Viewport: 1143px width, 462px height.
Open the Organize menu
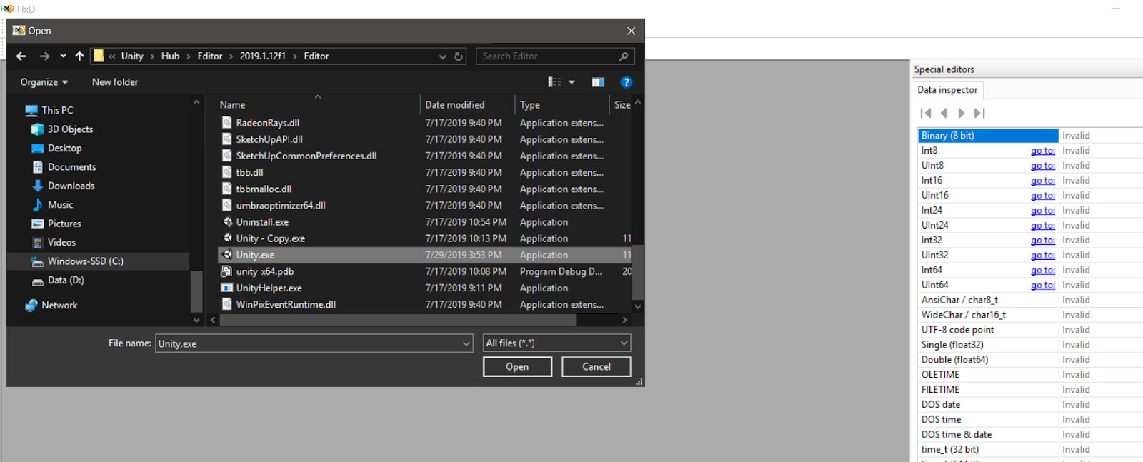[x=44, y=82]
